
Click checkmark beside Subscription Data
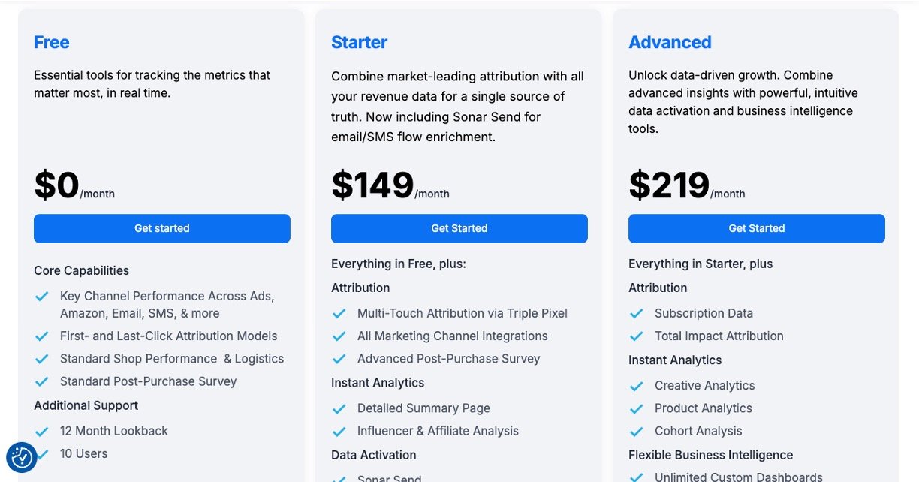(x=637, y=313)
